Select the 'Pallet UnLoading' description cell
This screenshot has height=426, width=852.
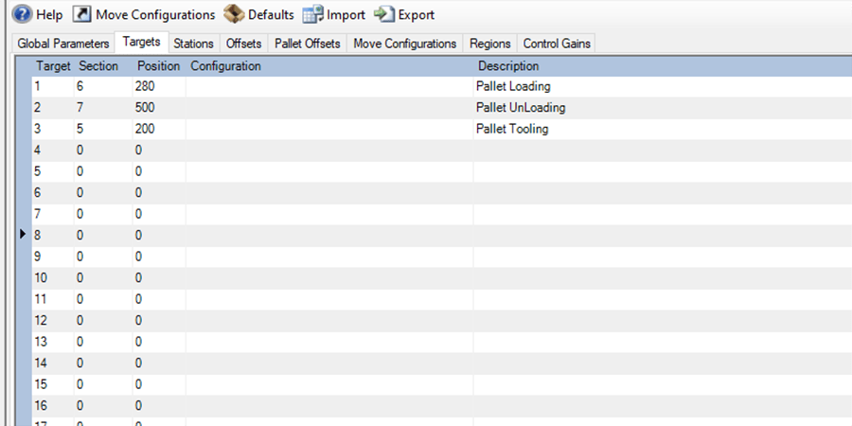[663, 108]
